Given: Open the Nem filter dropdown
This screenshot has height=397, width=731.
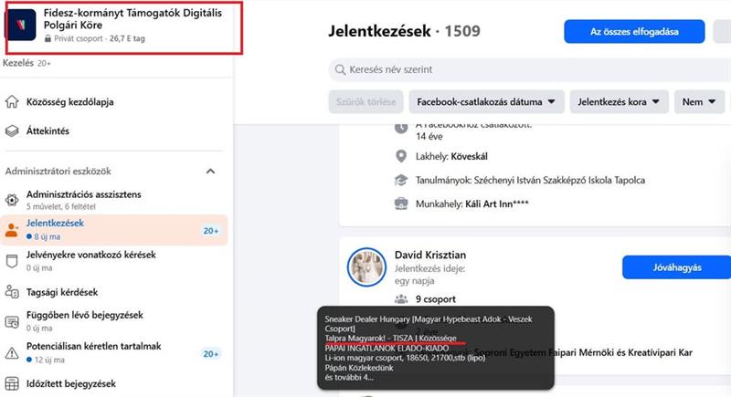Looking at the screenshot, I should click(699, 101).
